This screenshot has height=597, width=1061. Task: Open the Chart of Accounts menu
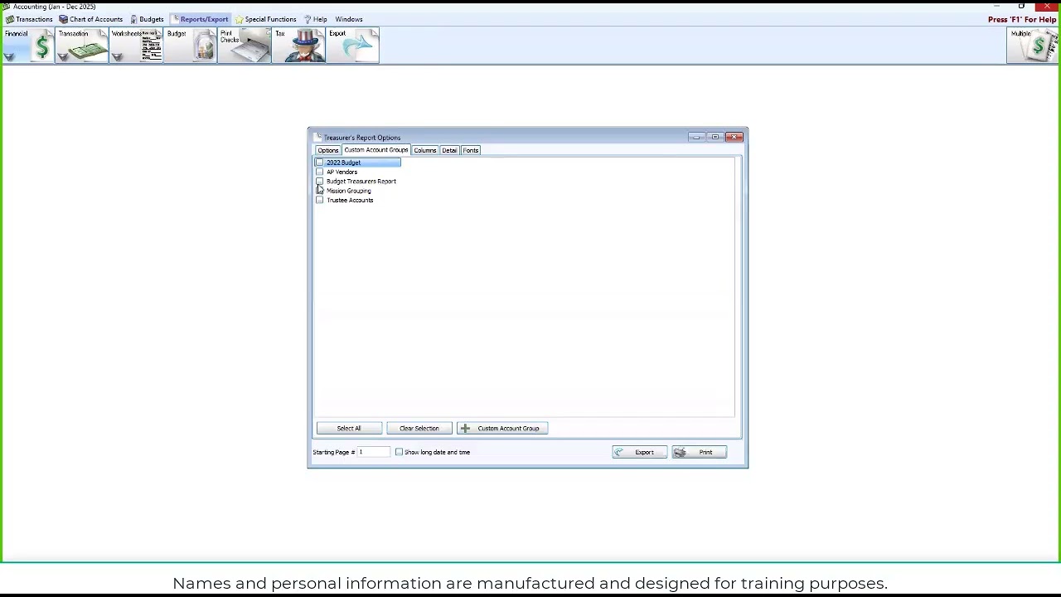pos(91,19)
